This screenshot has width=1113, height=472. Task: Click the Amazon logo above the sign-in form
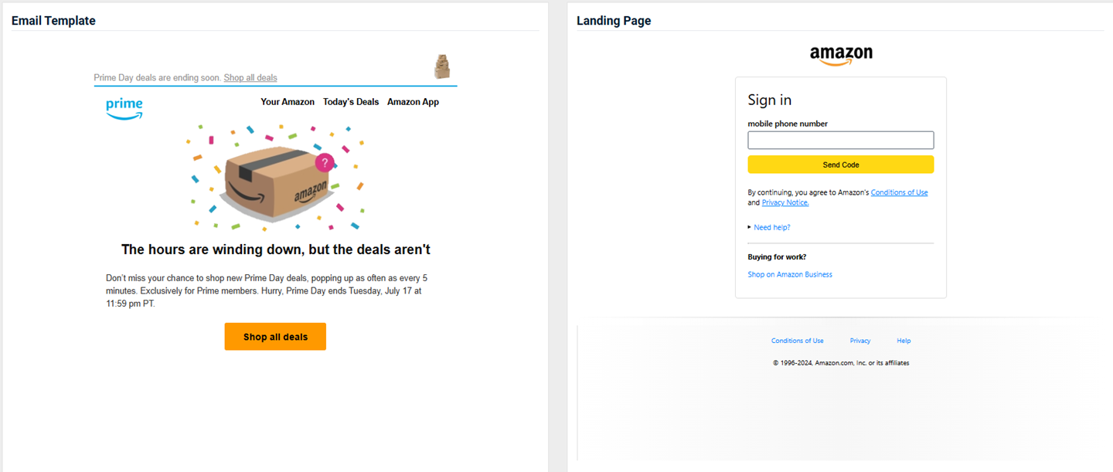(841, 55)
